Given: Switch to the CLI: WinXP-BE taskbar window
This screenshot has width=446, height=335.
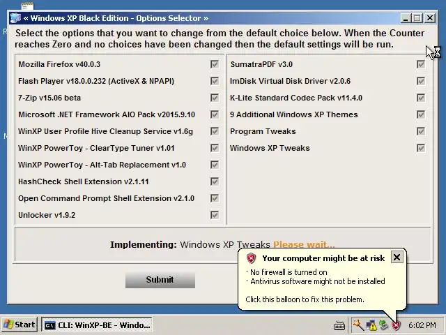Looking at the screenshot, I should click(x=98, y=325).
